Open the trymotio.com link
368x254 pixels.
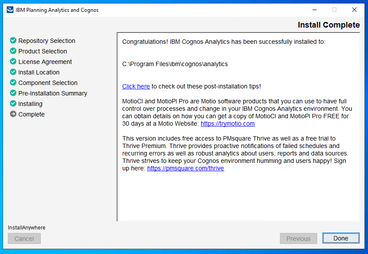227,123
